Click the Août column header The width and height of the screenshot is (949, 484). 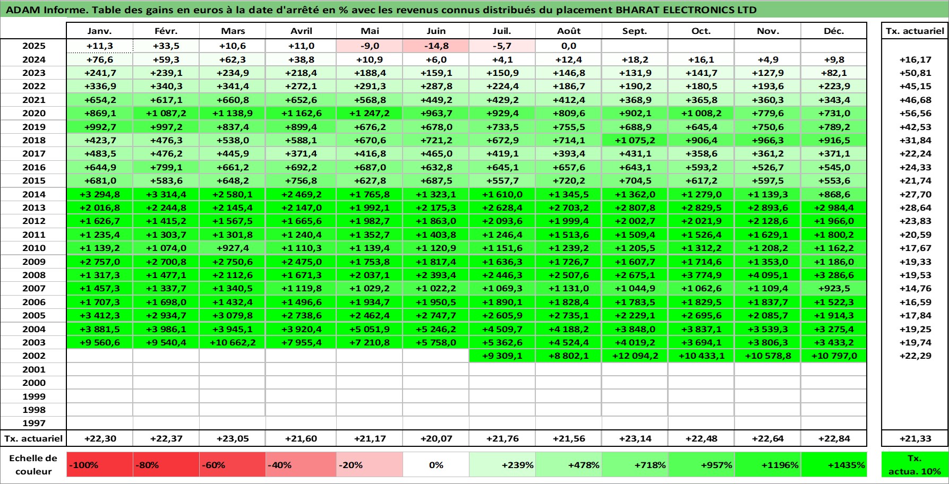[568, 31]
